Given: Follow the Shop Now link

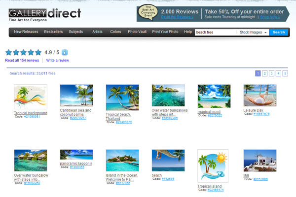Looking at the screenshot, I should click(x=270, y=17).
